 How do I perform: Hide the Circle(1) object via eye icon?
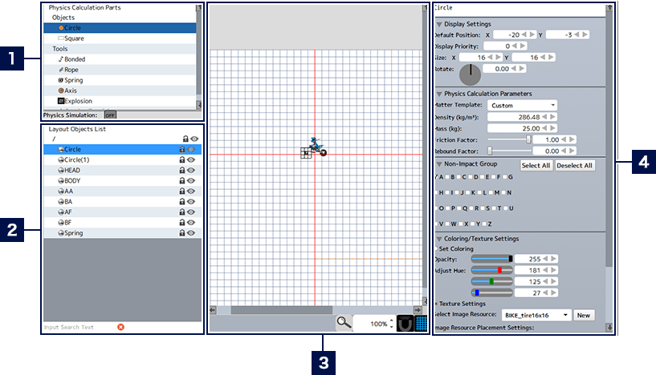coord(191,160)
